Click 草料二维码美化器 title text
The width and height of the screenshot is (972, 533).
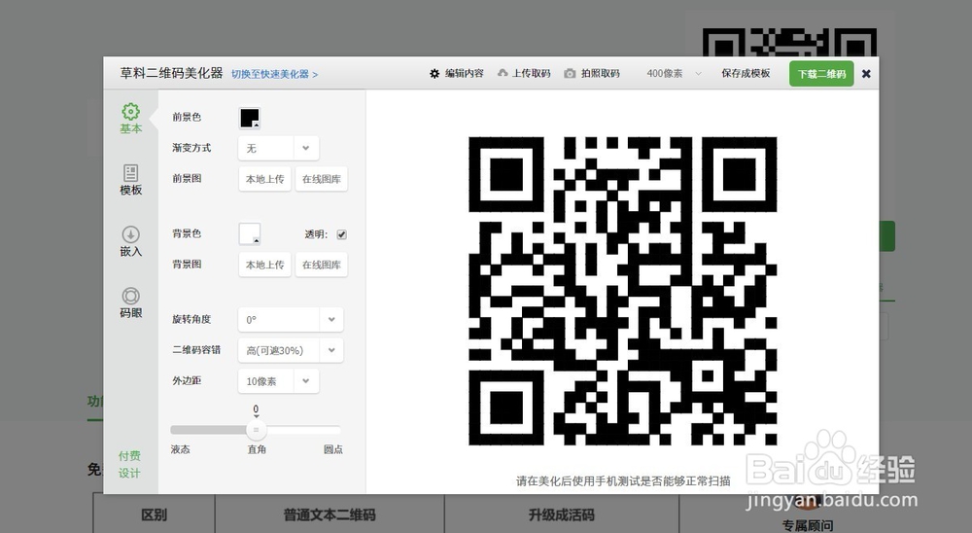point(171,73)
